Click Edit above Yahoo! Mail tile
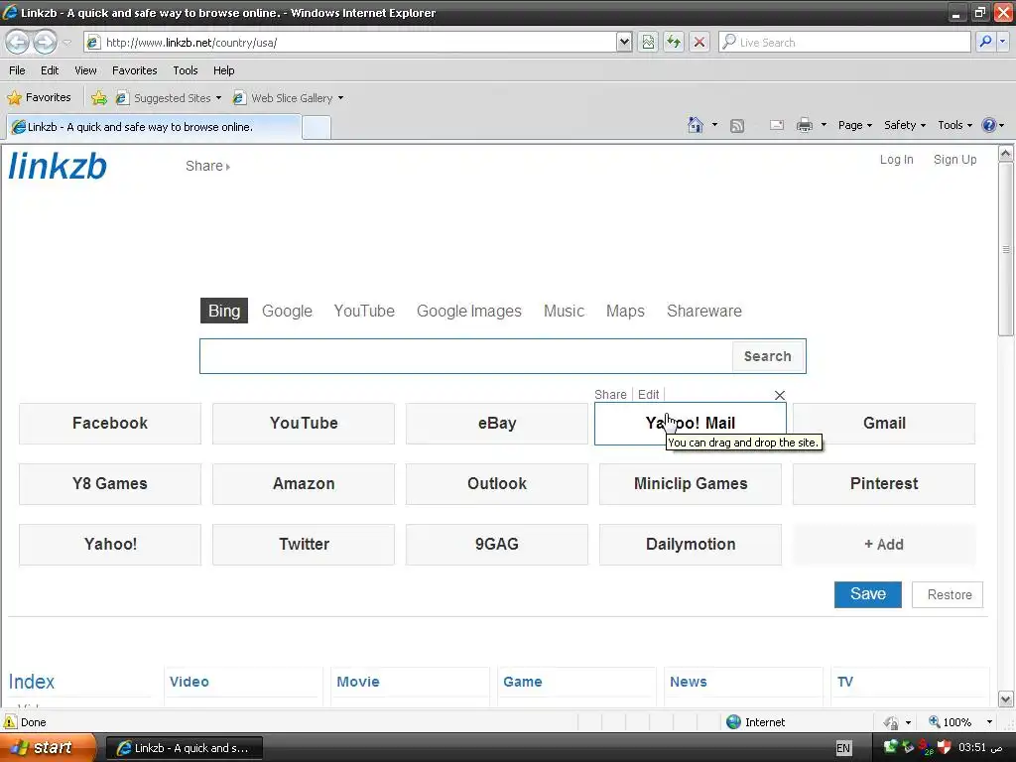The height and width of the screenshot is (762, 1016). [x=648, y=395]
